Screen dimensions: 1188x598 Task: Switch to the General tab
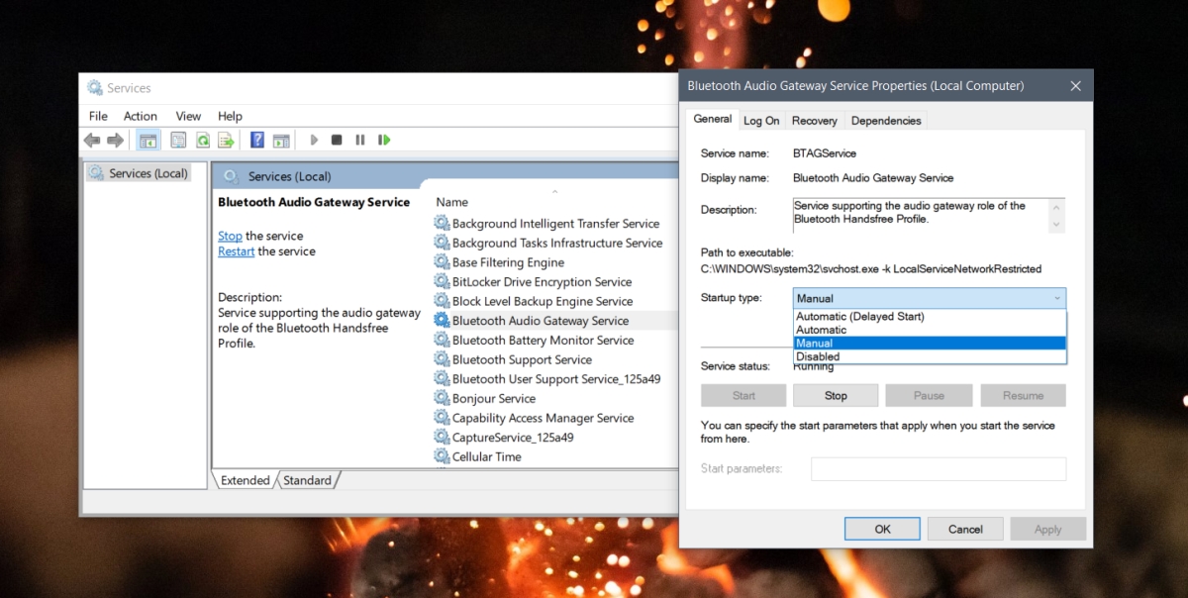click(x=713, y=119)
